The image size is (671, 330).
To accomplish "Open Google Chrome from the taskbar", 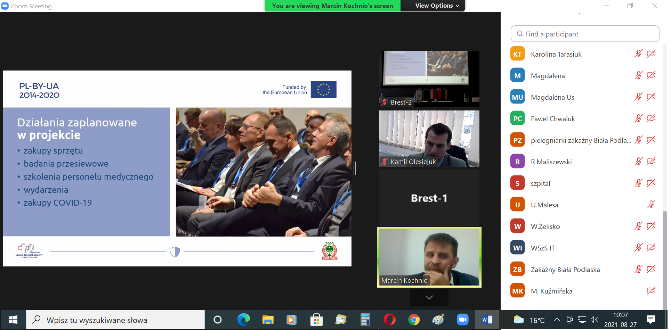I will click(x=414, y=320).
